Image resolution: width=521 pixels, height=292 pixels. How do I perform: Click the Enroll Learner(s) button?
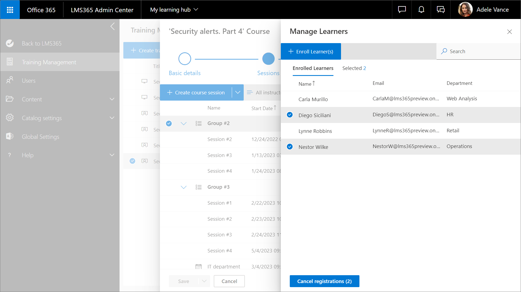click(311, 52)
